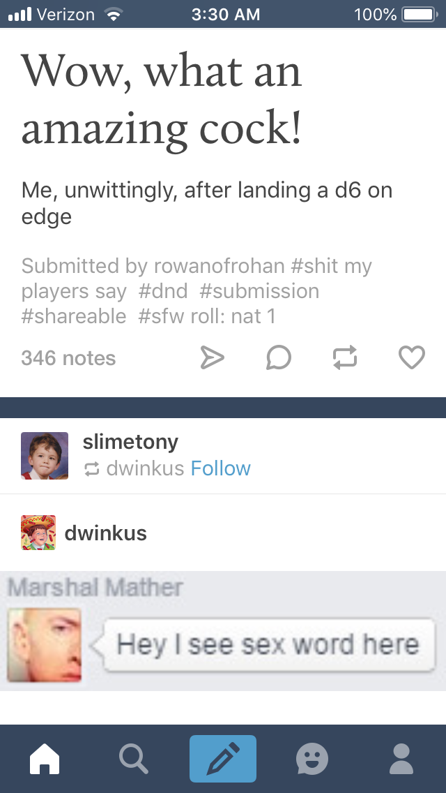446x793 pixels.
Task: Open slimetony's blog name
Action: 130,442
